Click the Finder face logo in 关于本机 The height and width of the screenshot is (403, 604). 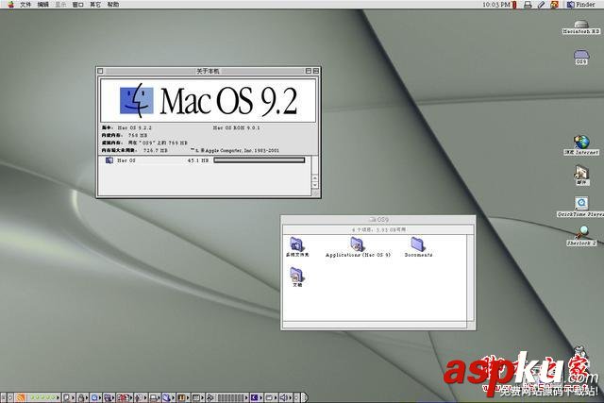pos(137,100)
